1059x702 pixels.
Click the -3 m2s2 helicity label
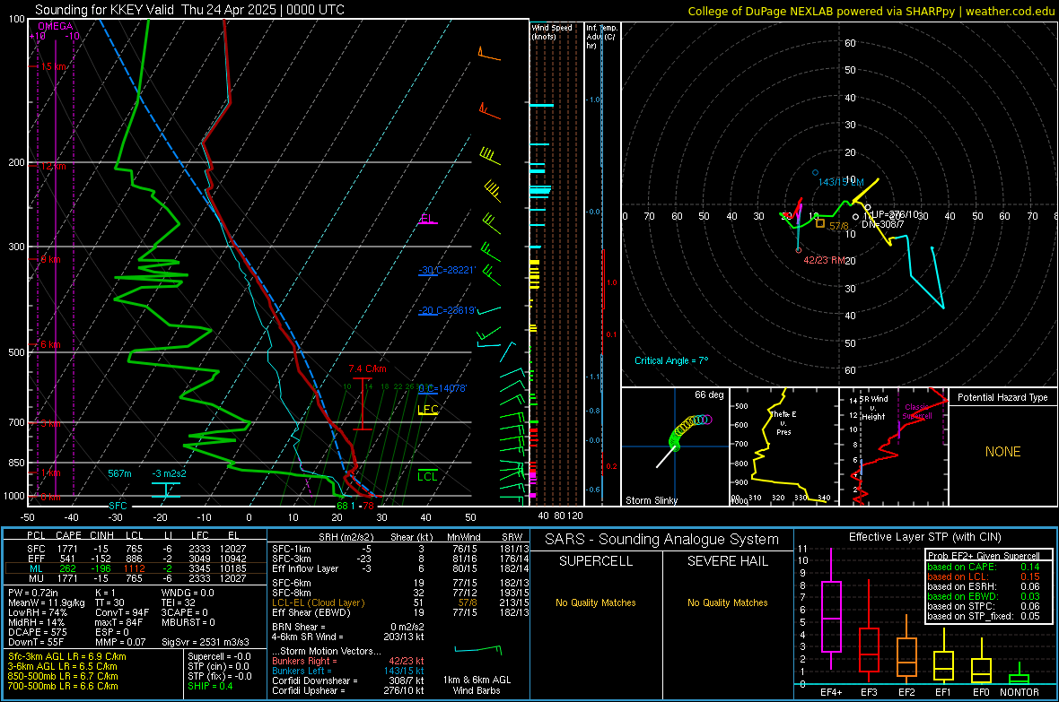[169, 473]
